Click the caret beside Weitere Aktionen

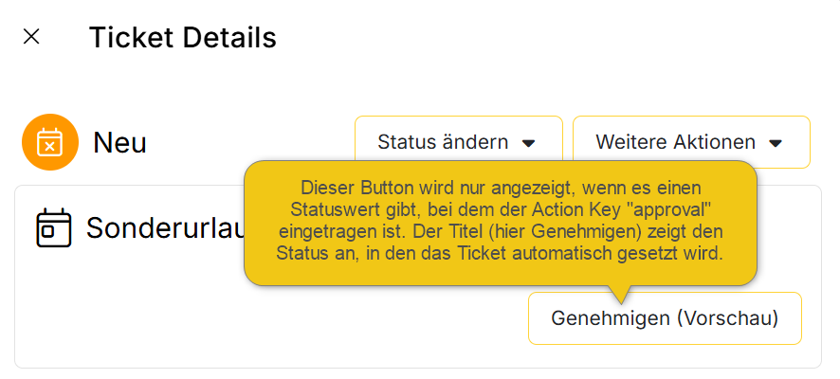coord(776,143)
